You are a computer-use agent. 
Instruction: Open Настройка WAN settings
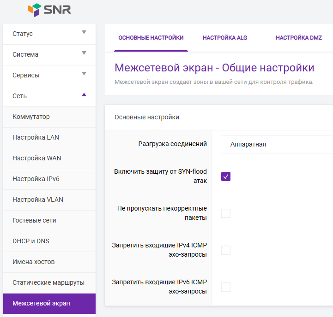pos(36,158)
